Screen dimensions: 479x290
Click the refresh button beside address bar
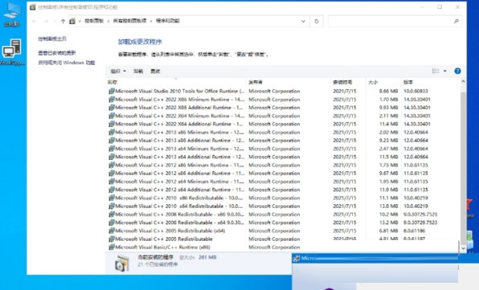point(317,21)
